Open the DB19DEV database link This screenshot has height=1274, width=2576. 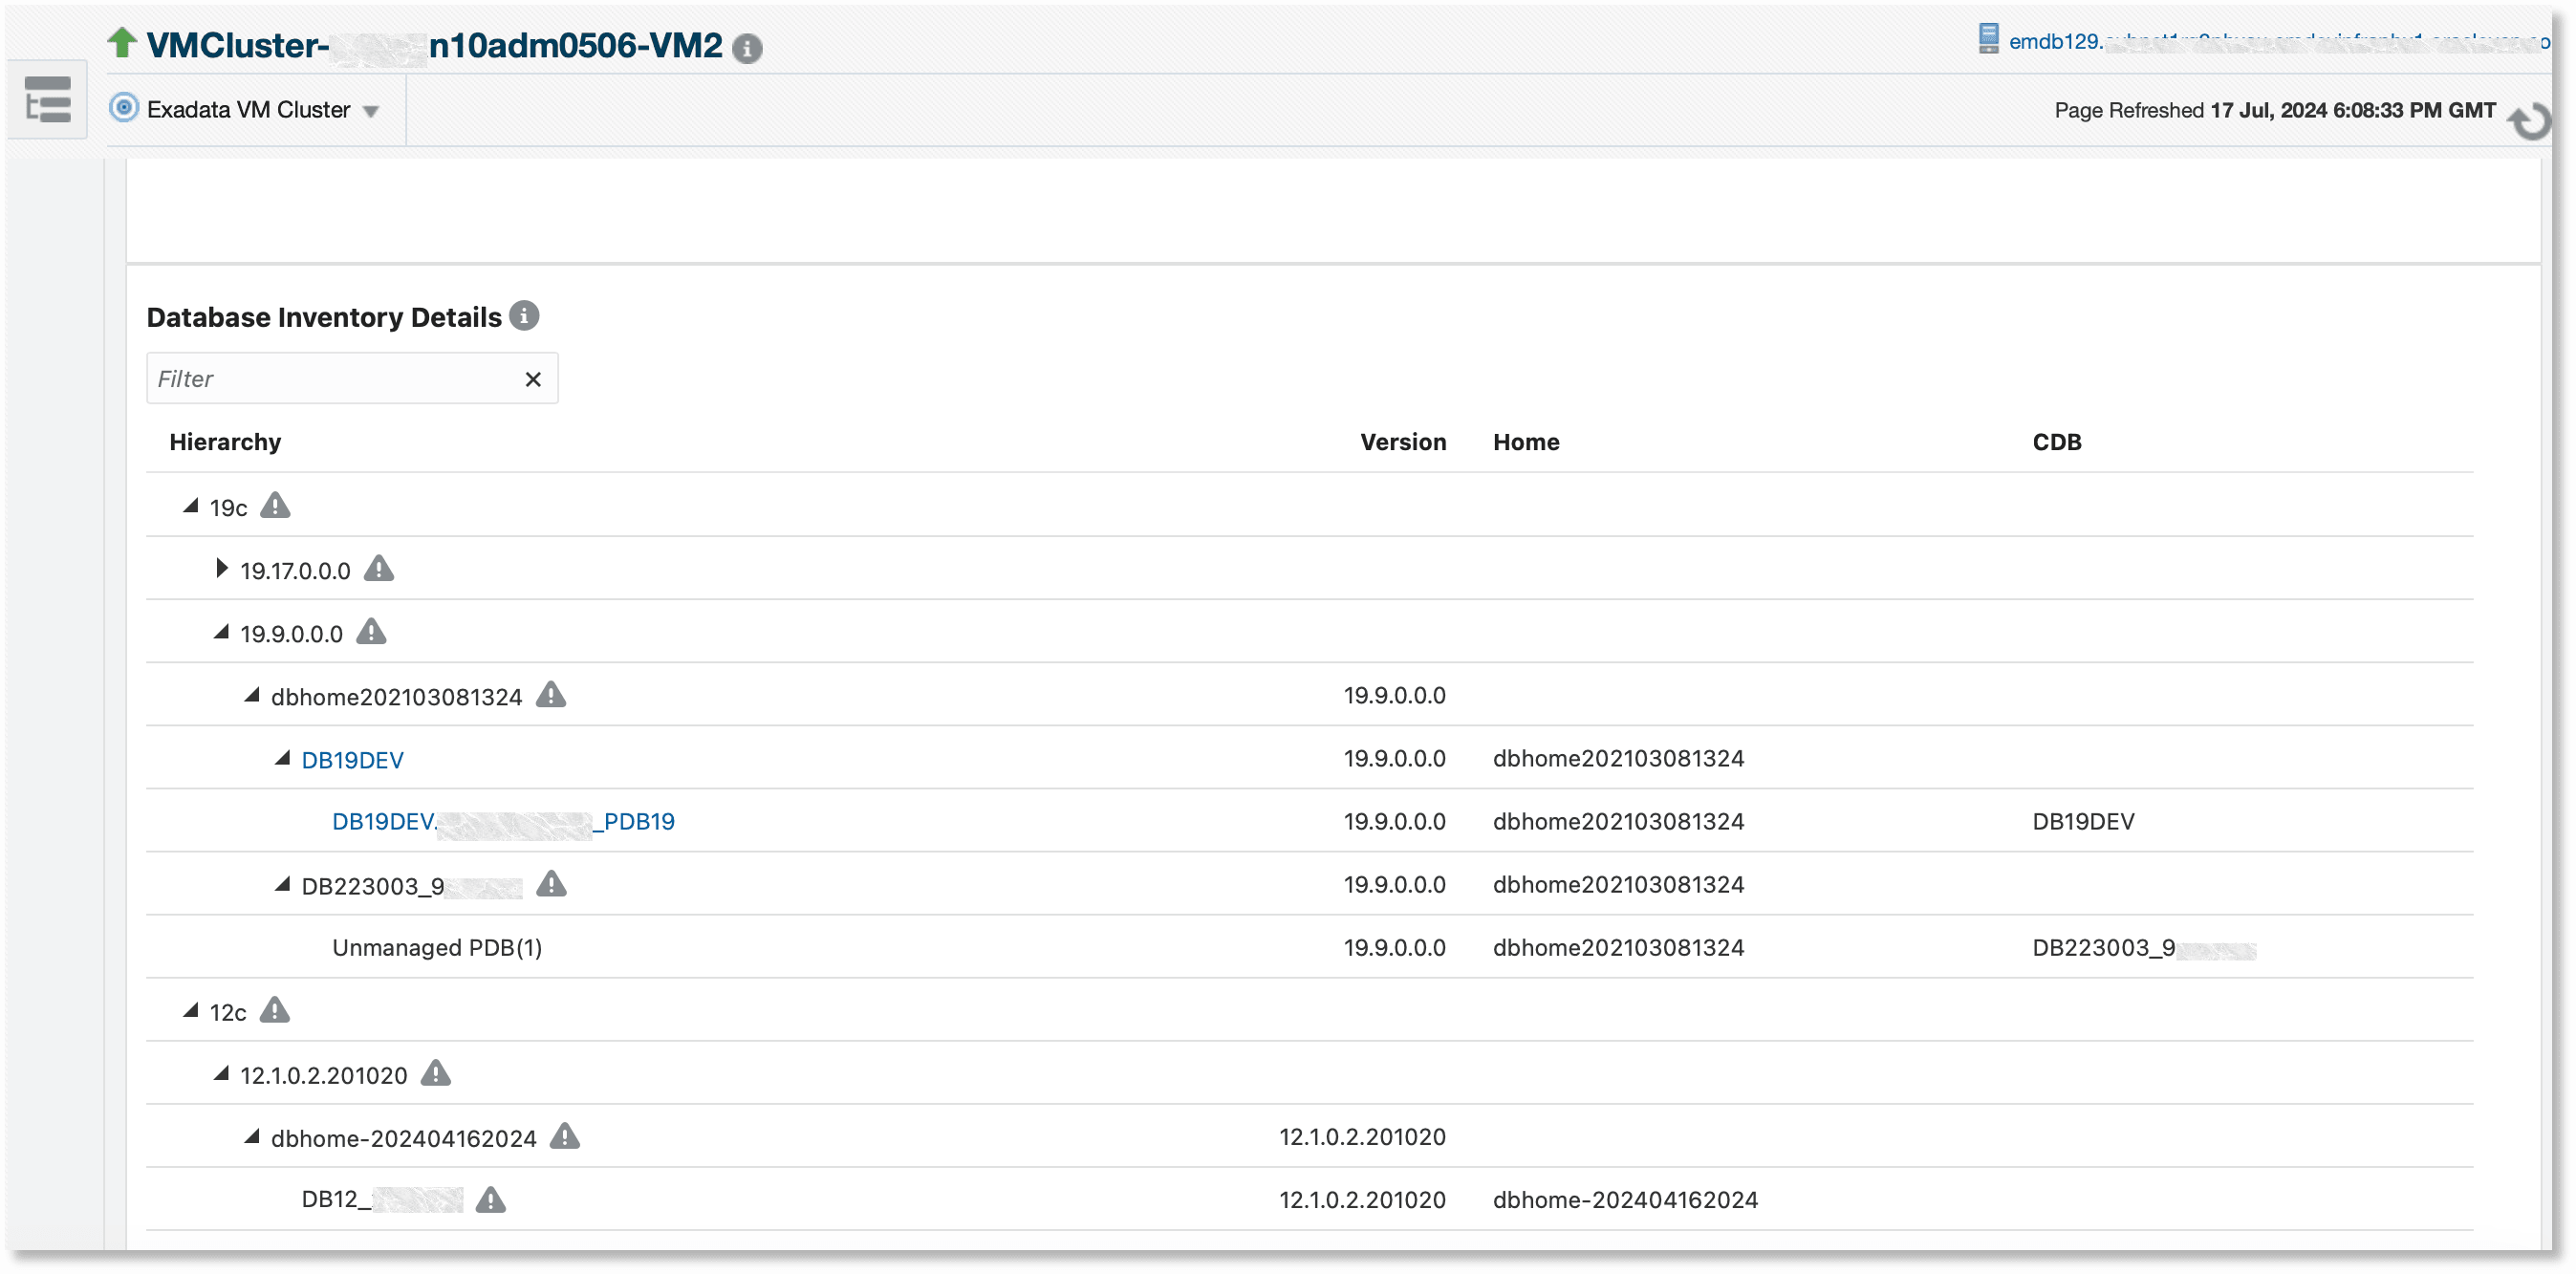pos(352,759)
